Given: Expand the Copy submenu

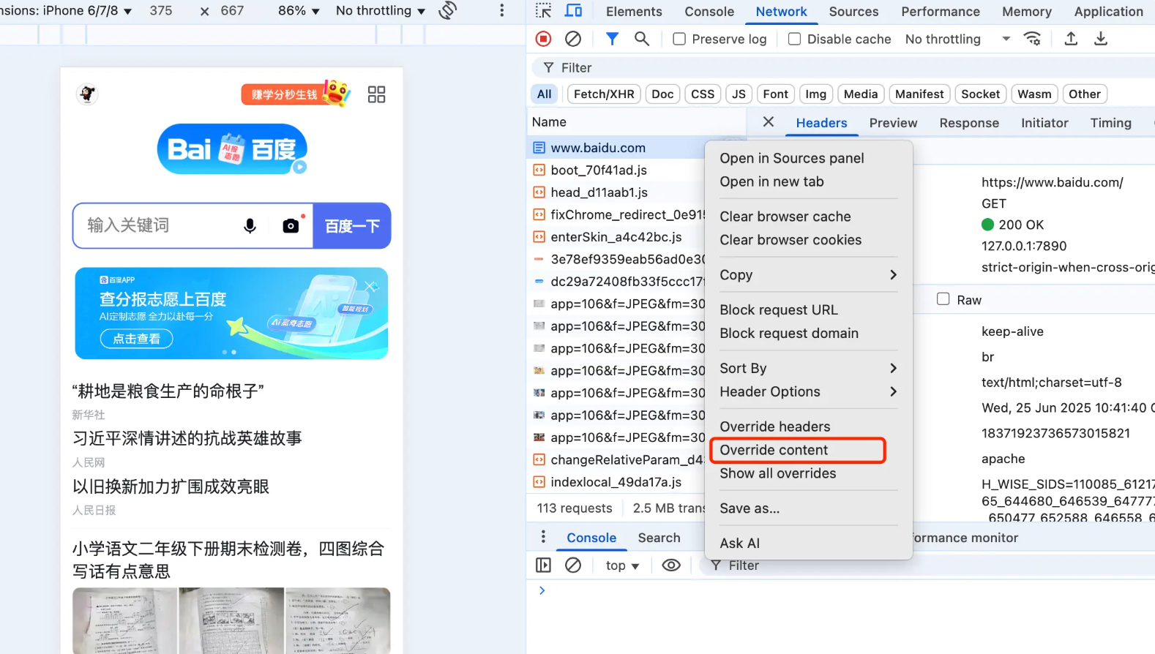Looking at the screenshot, I should pyautogui.click(x=808, y=275).
